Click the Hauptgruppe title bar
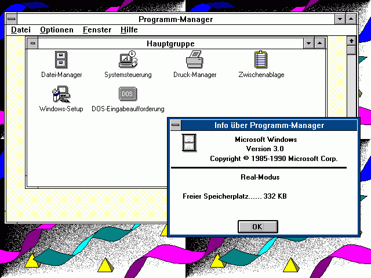Viewport: 371px width, 278px height. click(170, 43)
